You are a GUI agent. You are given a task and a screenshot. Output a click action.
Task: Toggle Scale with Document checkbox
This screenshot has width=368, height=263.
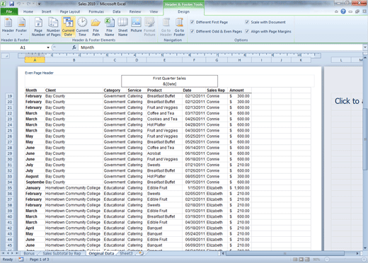pos(247,22)
